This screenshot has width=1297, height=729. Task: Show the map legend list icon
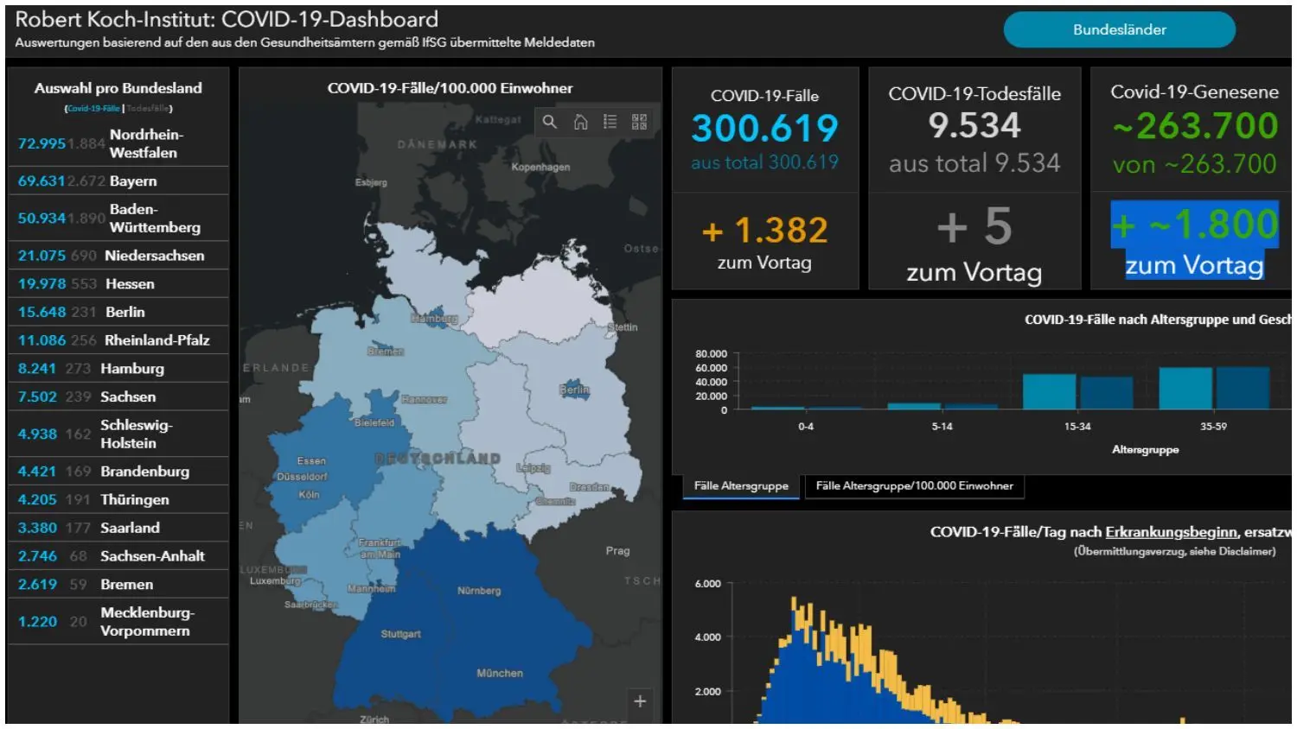(x=610, y=123)
